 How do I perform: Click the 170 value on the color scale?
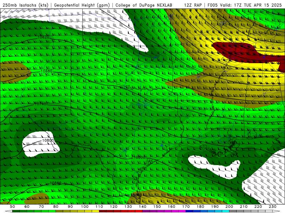(x=186, y=207)
